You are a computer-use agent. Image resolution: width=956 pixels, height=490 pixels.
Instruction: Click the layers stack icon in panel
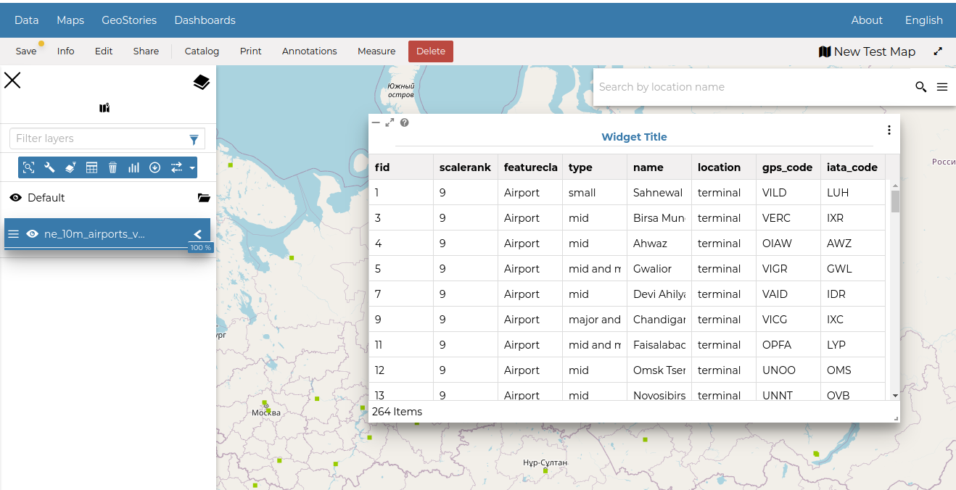pyautogui.click(x=201, y=83)
